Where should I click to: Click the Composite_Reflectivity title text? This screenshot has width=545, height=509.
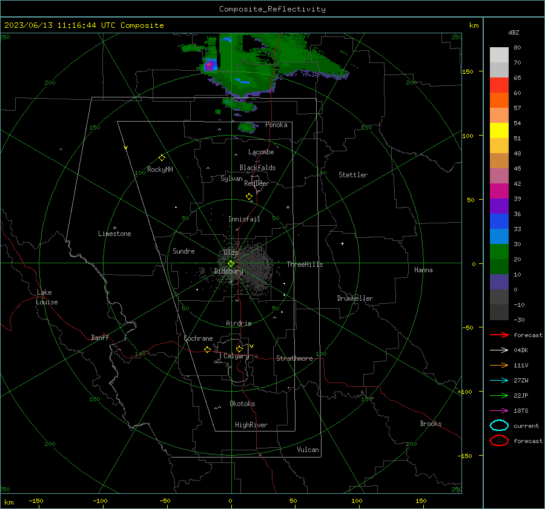(272, 9)
